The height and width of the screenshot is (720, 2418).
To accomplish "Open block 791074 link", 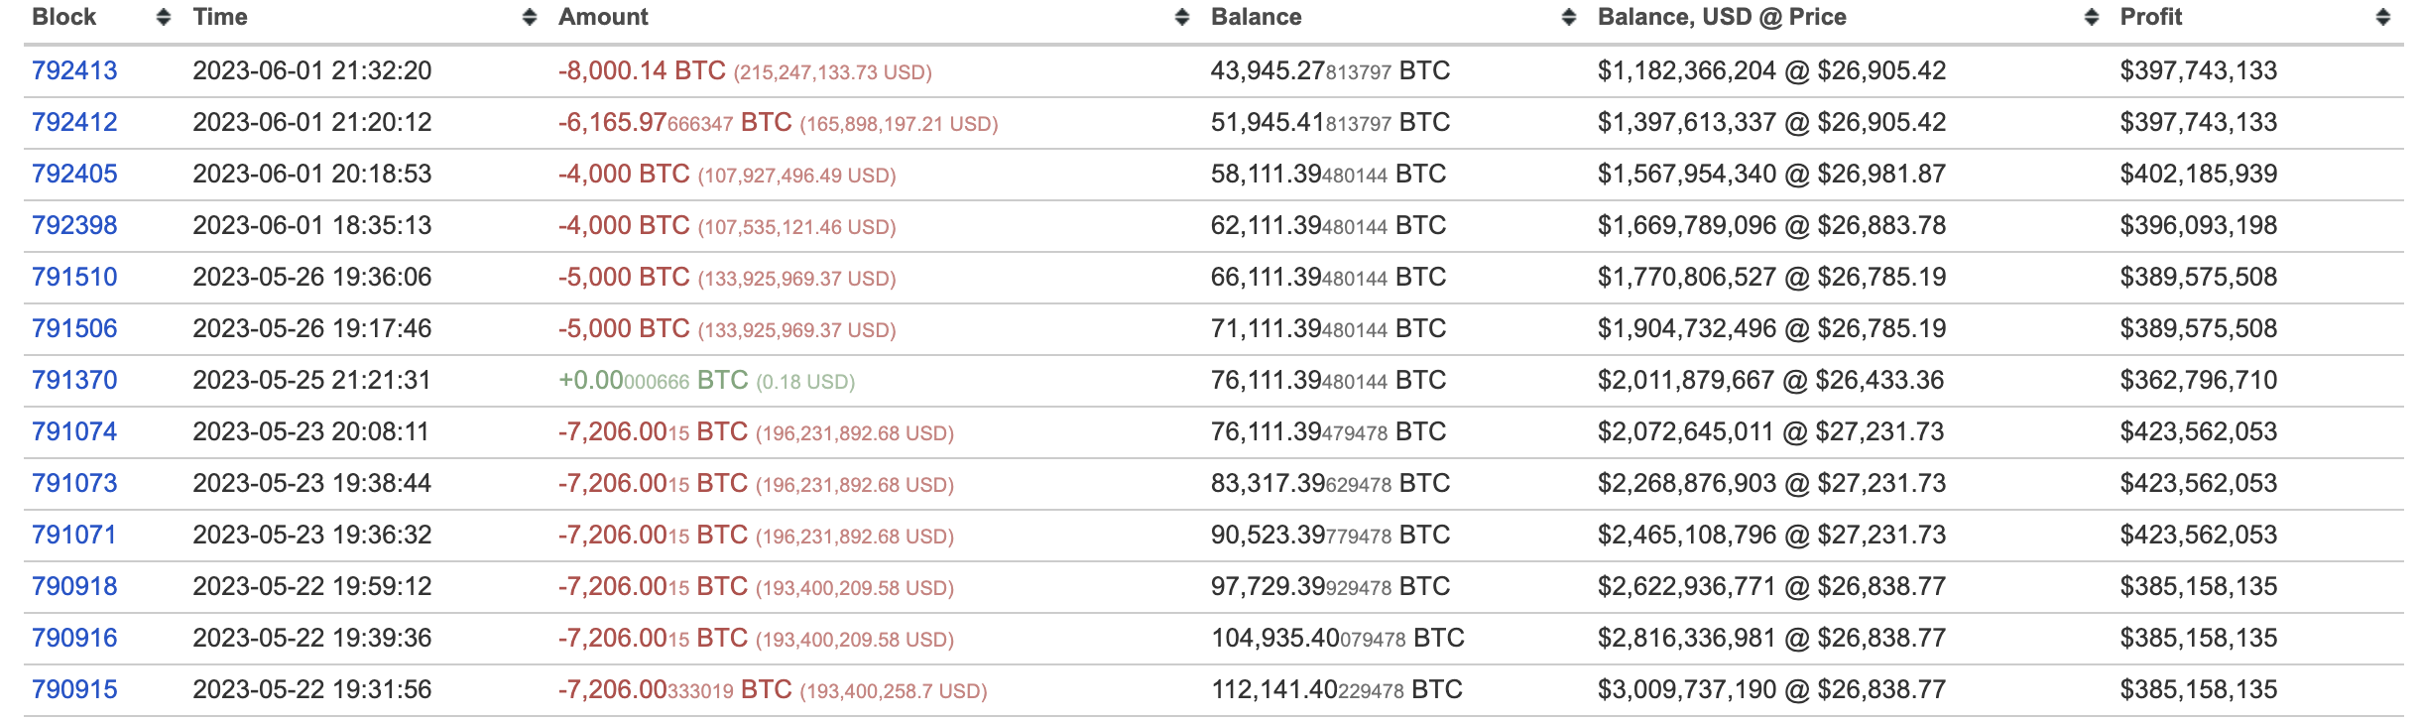I will click(x=74, y=431).
